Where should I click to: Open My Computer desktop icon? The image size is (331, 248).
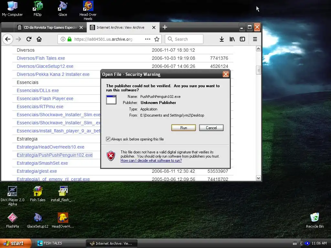pos(12,8)
